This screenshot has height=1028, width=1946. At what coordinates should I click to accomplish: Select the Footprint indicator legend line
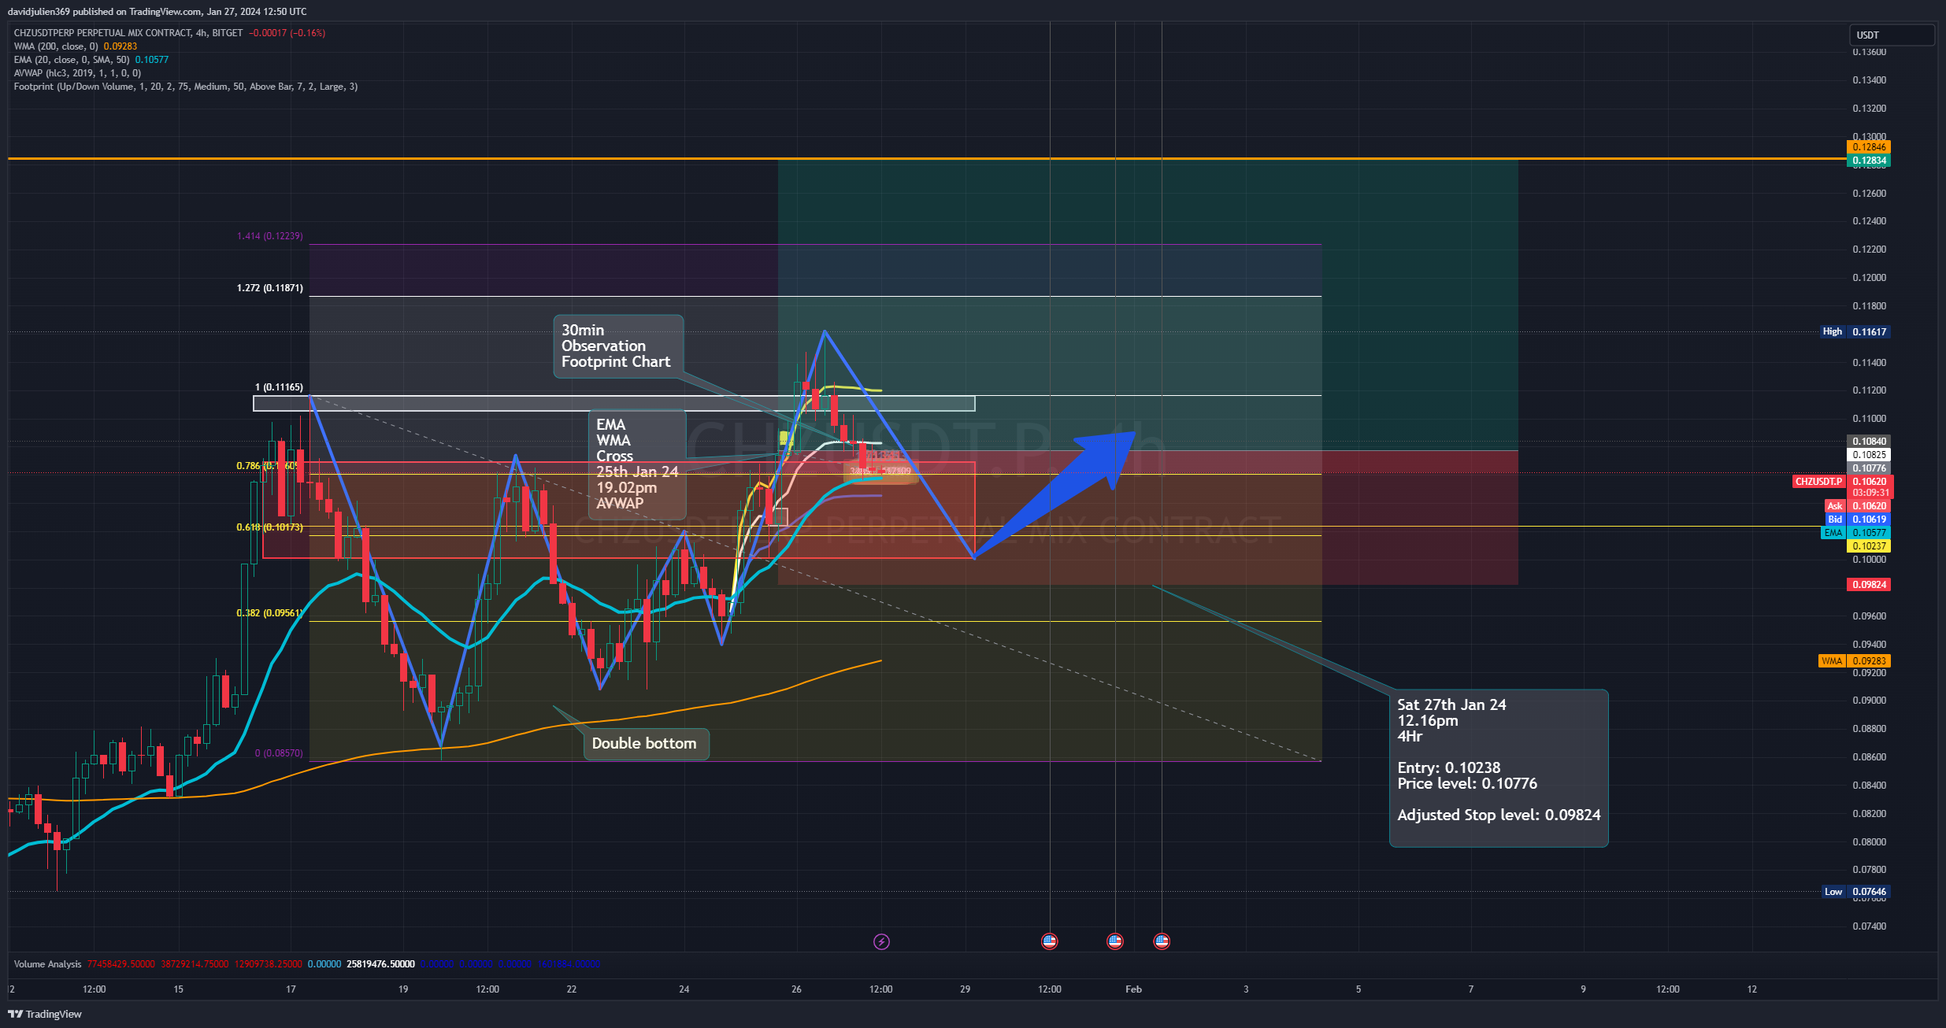(185, 87)
